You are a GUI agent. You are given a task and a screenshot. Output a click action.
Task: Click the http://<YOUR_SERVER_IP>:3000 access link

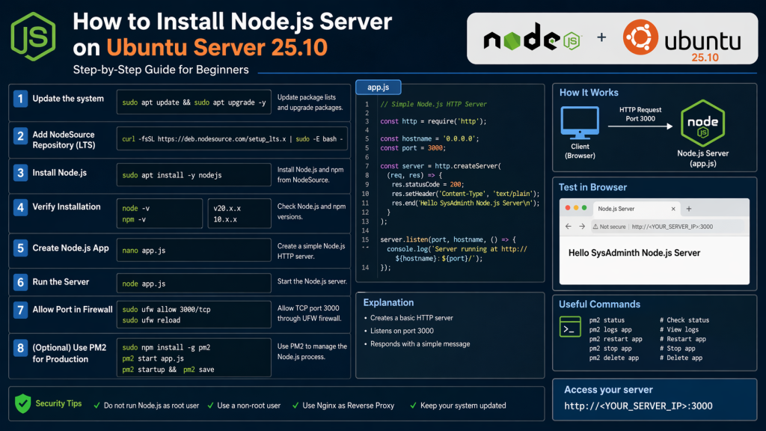click(x=638, y=406)
